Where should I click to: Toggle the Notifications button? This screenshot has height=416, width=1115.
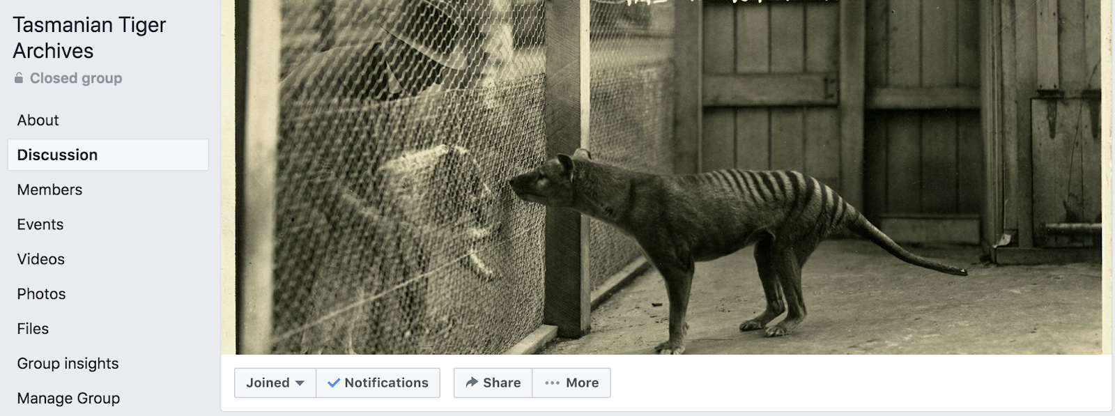pyautogui.click(x=378, y=383)
